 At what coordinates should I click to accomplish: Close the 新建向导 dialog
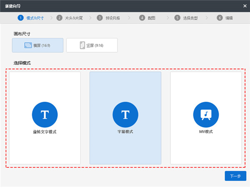245,5
